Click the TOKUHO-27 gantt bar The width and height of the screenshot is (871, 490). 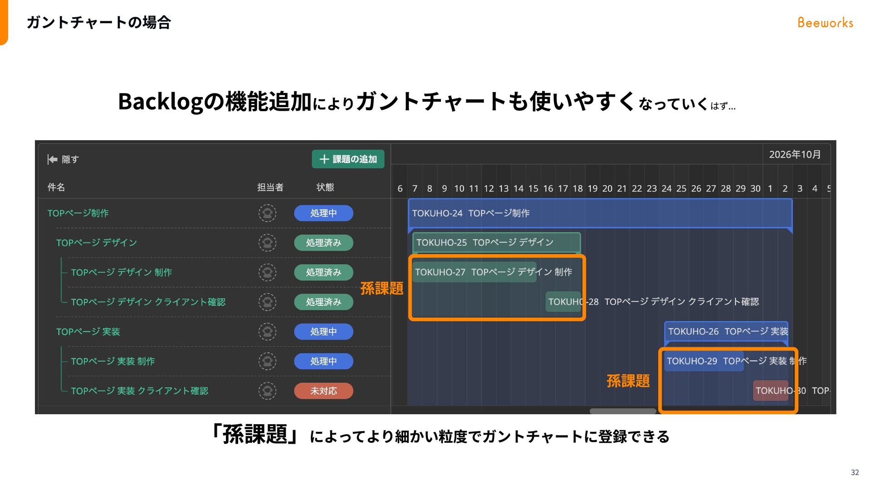pyautogui.click(x=475, y=272)
